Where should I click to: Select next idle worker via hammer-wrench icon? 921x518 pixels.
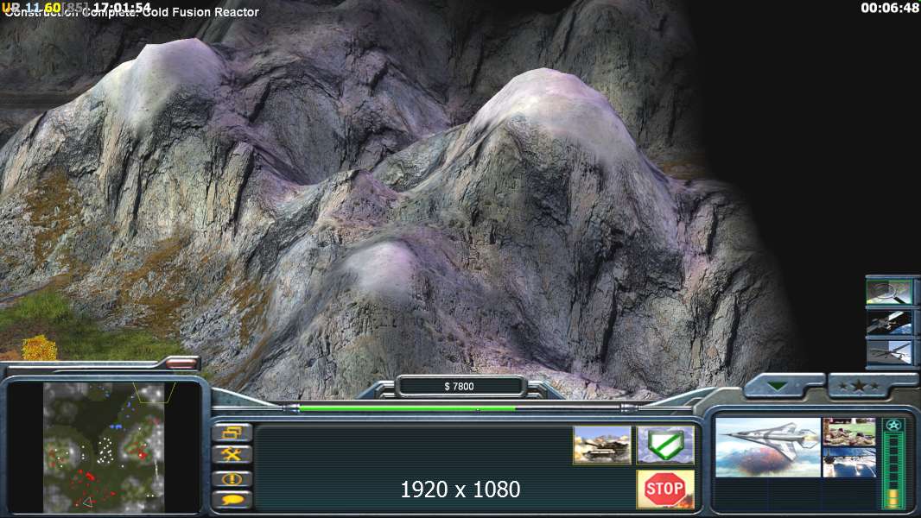[232, 454]
